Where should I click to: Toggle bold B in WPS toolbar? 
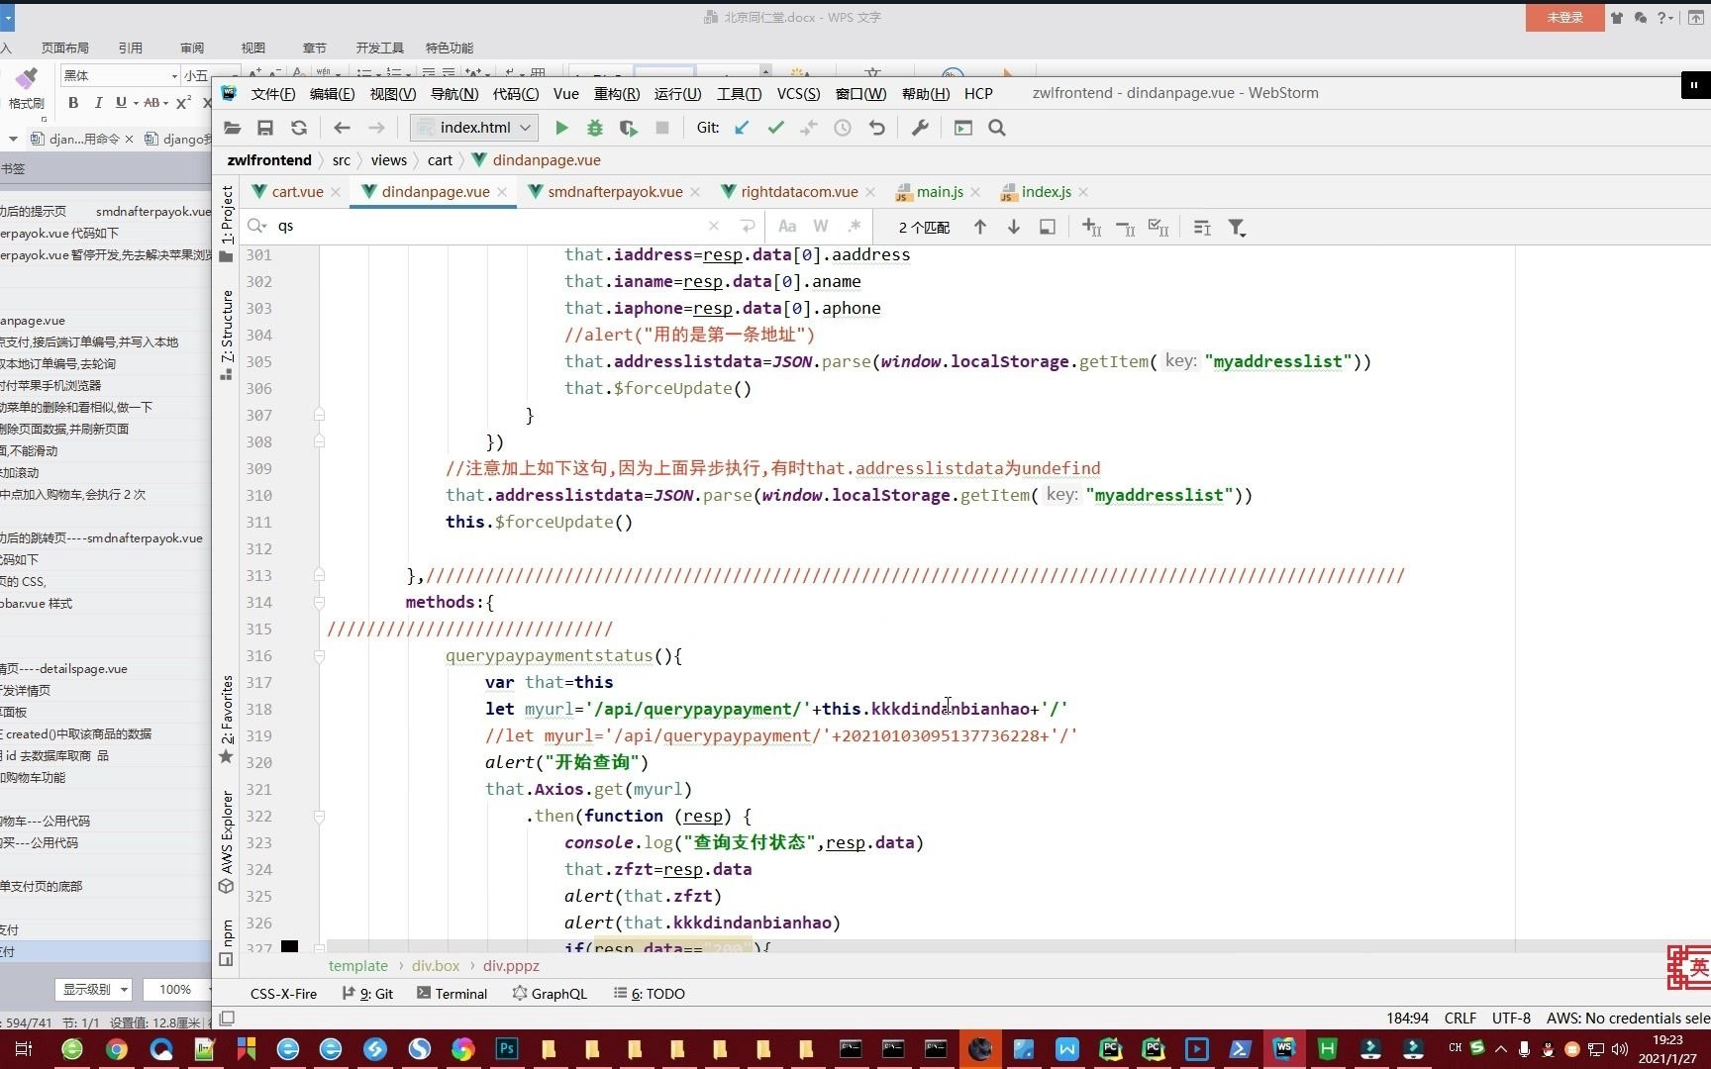click(73, 102)
